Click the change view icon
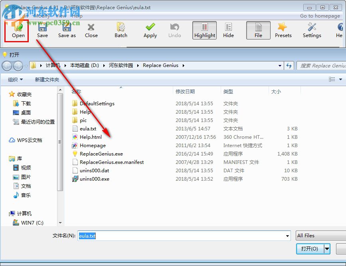This screenshot has width=346, height=266. click(x=332, y=79)
